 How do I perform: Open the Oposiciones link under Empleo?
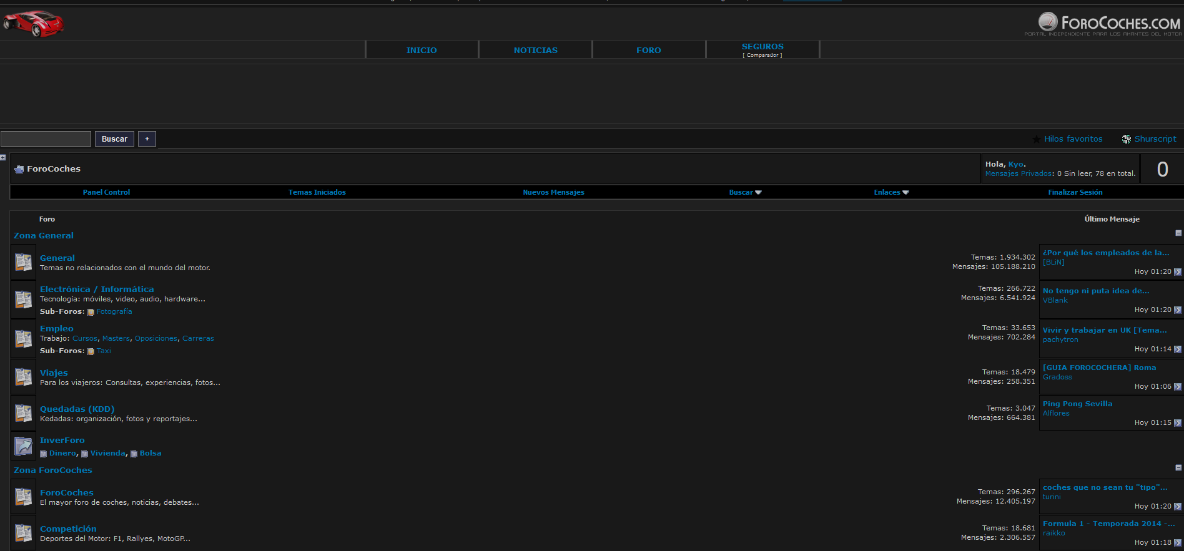coord(156,338)
